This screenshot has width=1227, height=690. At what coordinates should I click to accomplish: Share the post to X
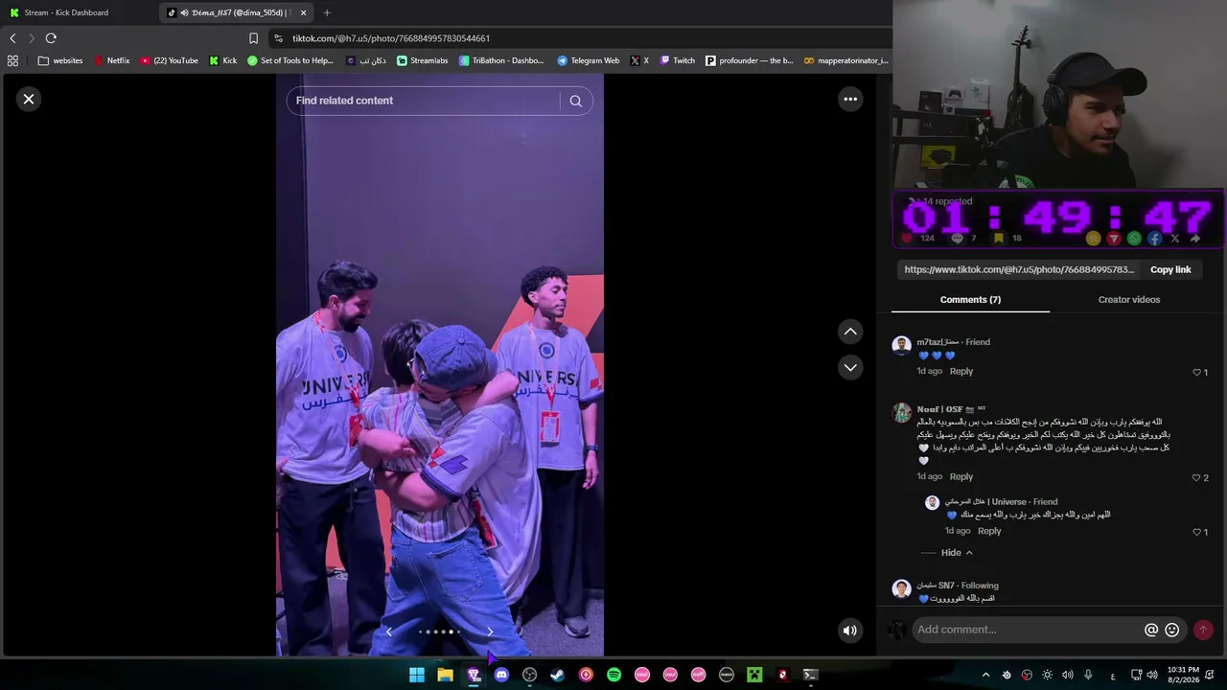[x=1175, y=239]
